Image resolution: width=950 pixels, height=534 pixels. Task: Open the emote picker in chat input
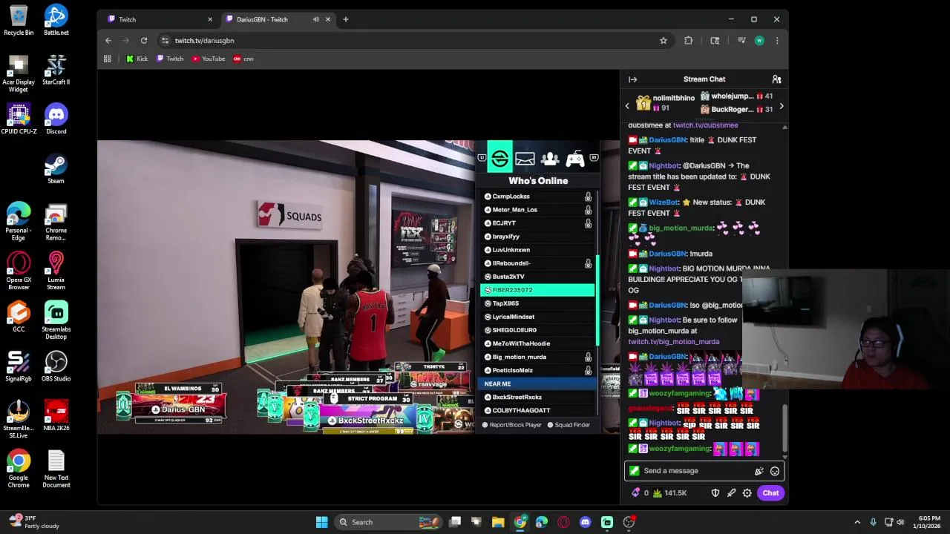775,471
